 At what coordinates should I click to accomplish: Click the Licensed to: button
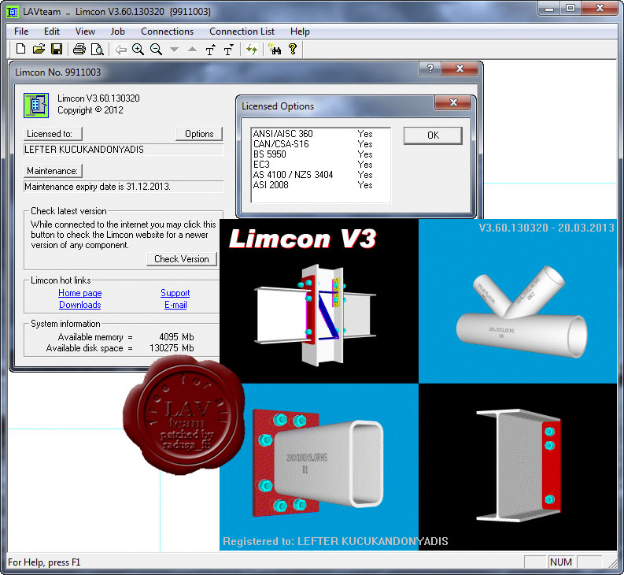[53, 134]
